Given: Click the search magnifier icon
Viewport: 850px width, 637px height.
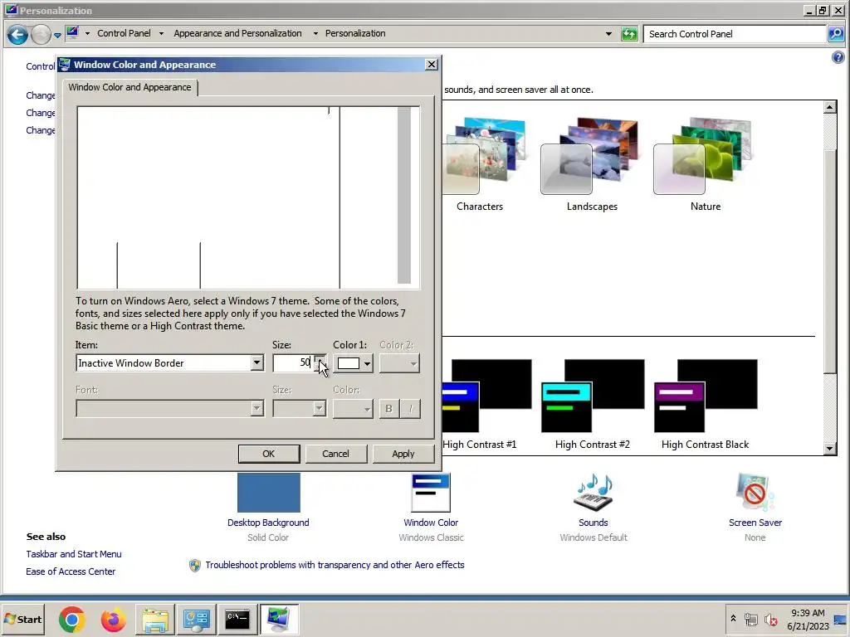Looking at the screenshot, I should 835,34.
